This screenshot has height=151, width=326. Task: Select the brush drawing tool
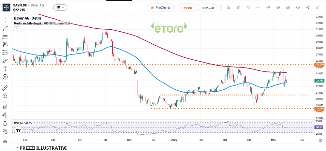[x=5, y=61]
